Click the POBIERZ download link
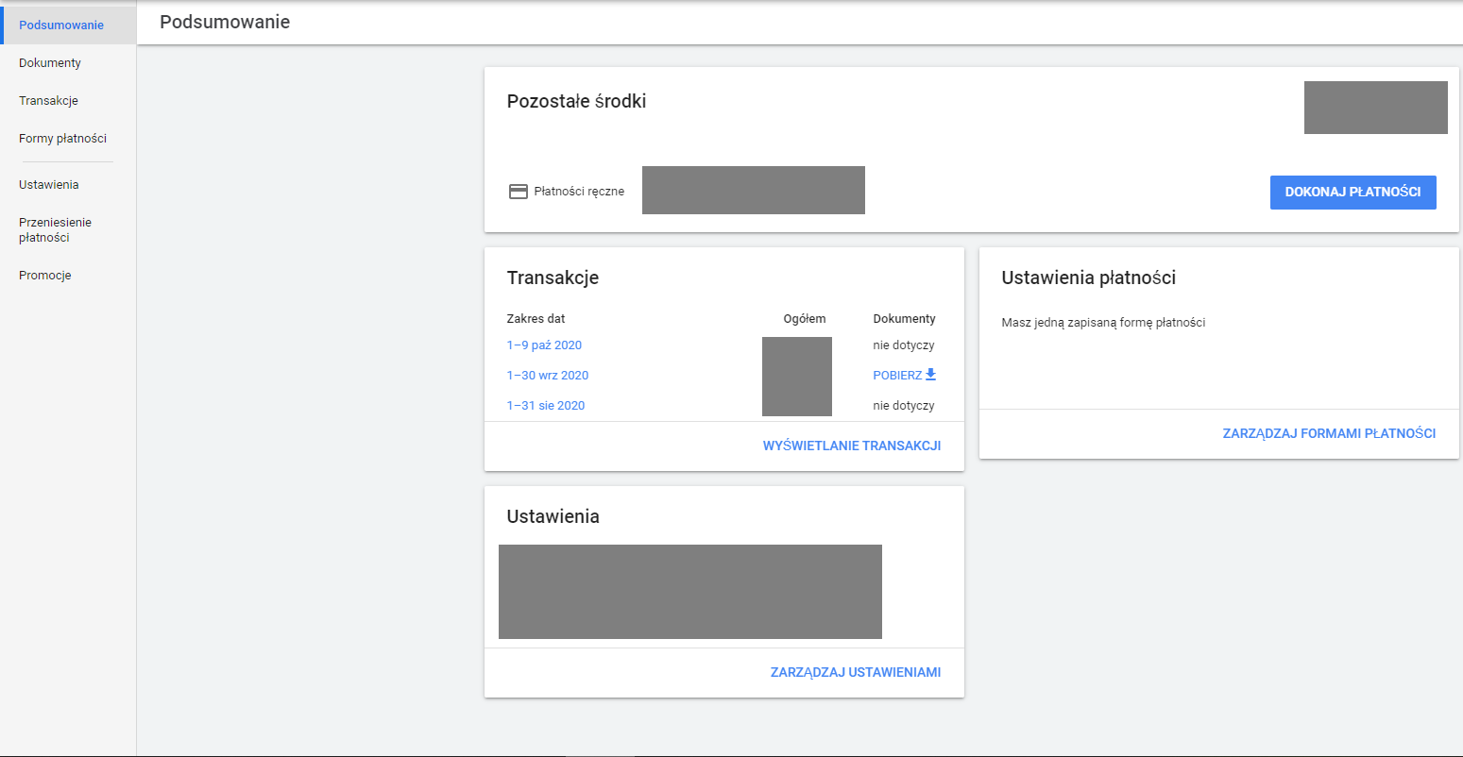1463x757 pixels. [x=905, y=376]
